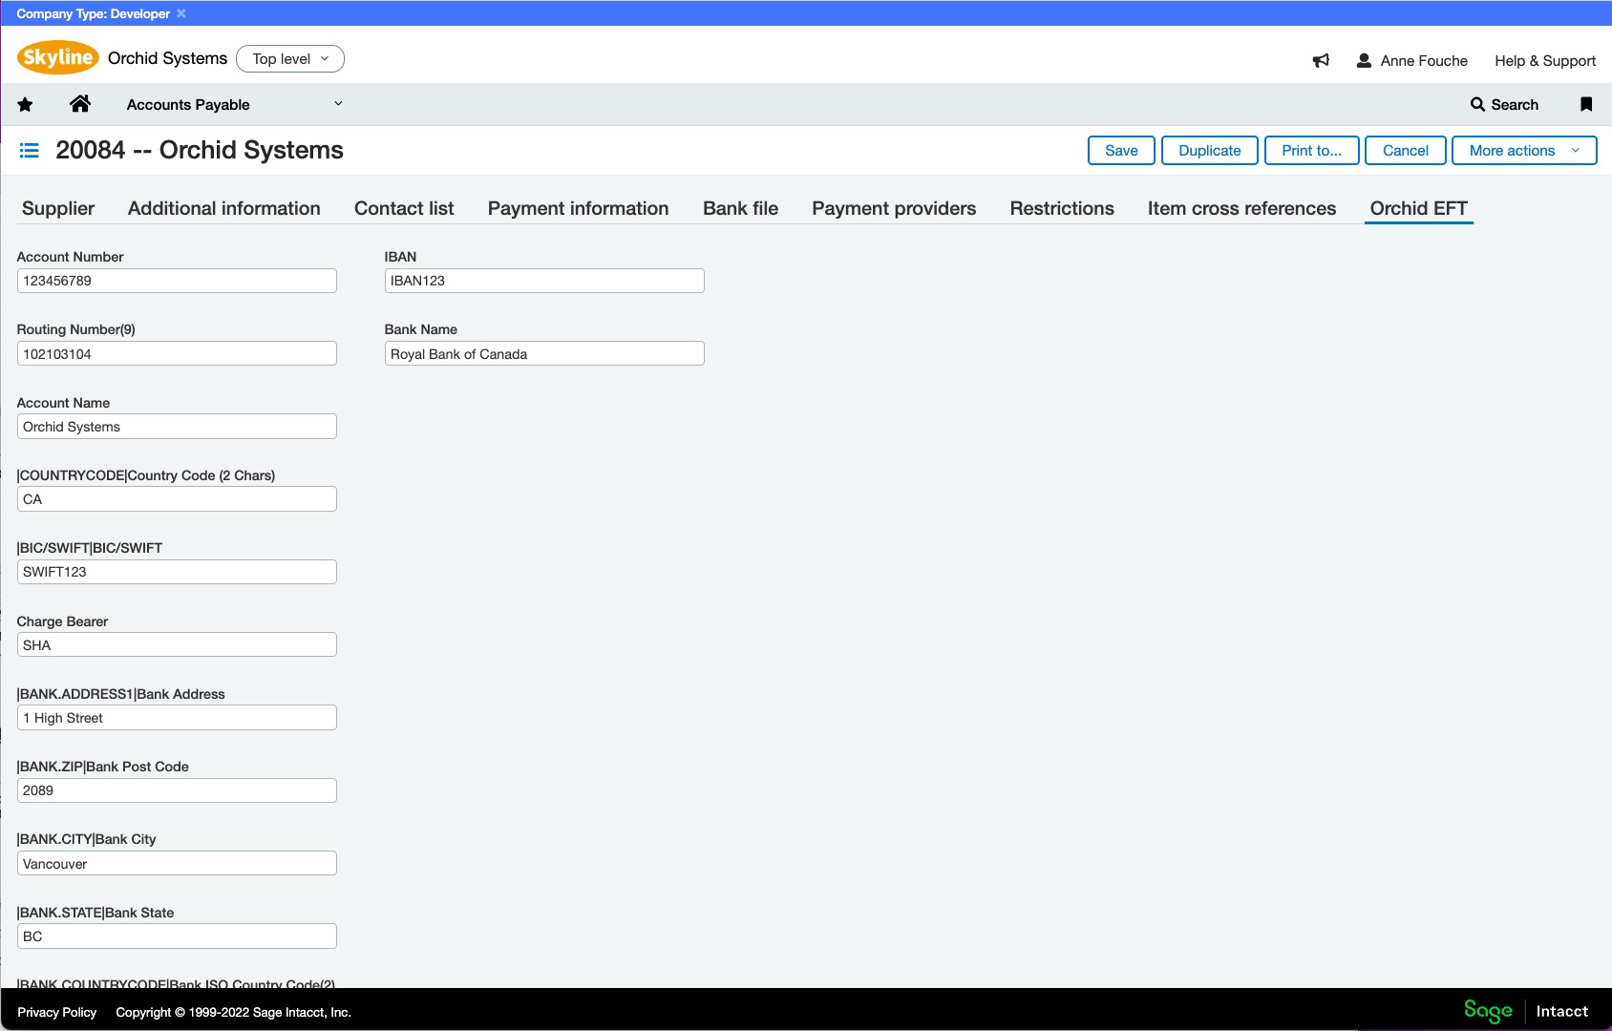This screenshot has height=1031, width=1612.
Task: Open the announcements megaphone icon
Action: coord(1321,60)
